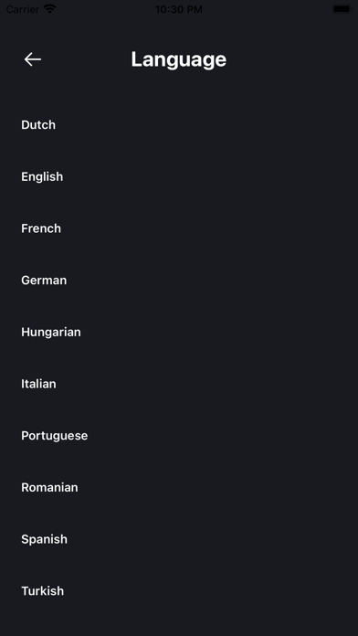Tap the Carrier label in status bar
Viewport: 358px width, 636px height.
tap(23, 9)
